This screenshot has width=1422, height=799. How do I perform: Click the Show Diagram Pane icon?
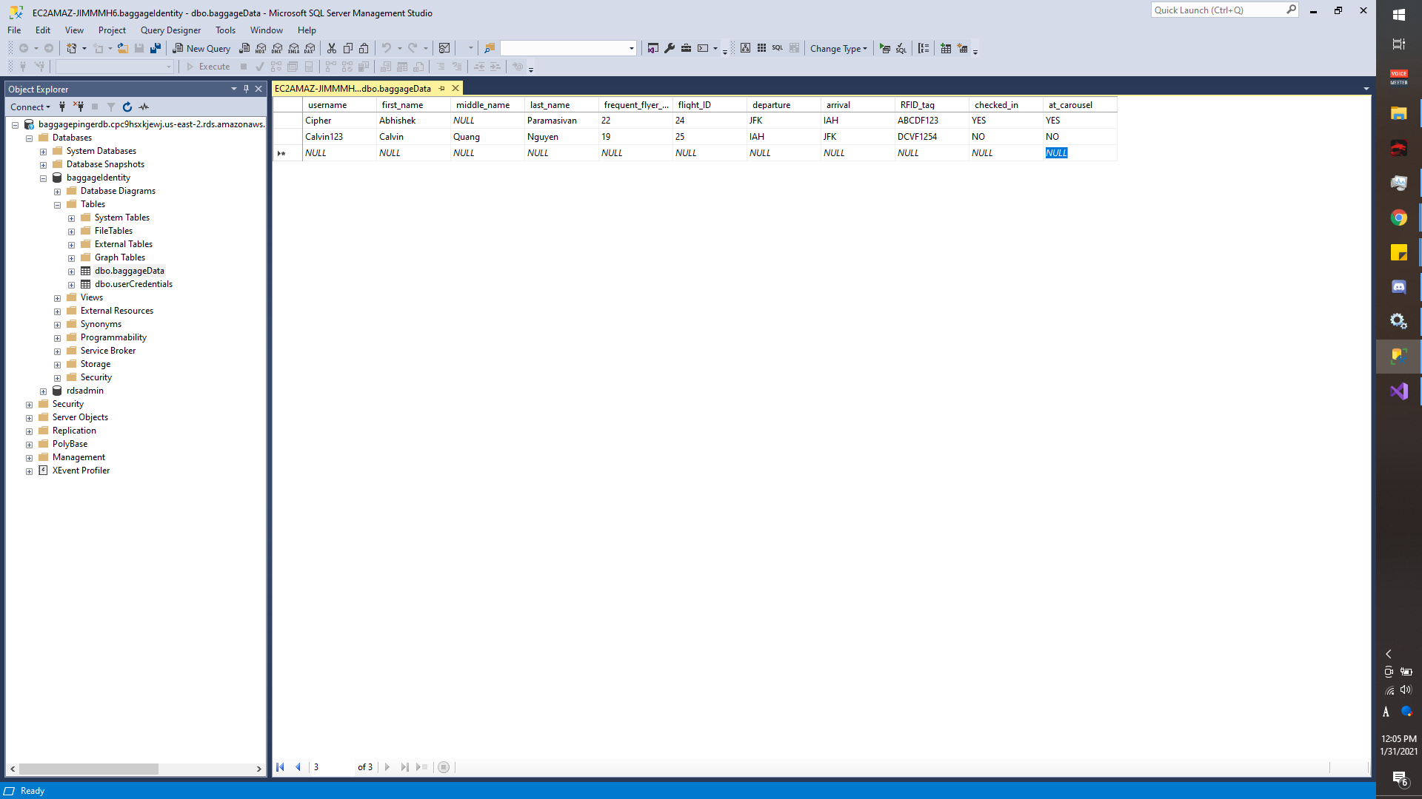coord(745,48)
